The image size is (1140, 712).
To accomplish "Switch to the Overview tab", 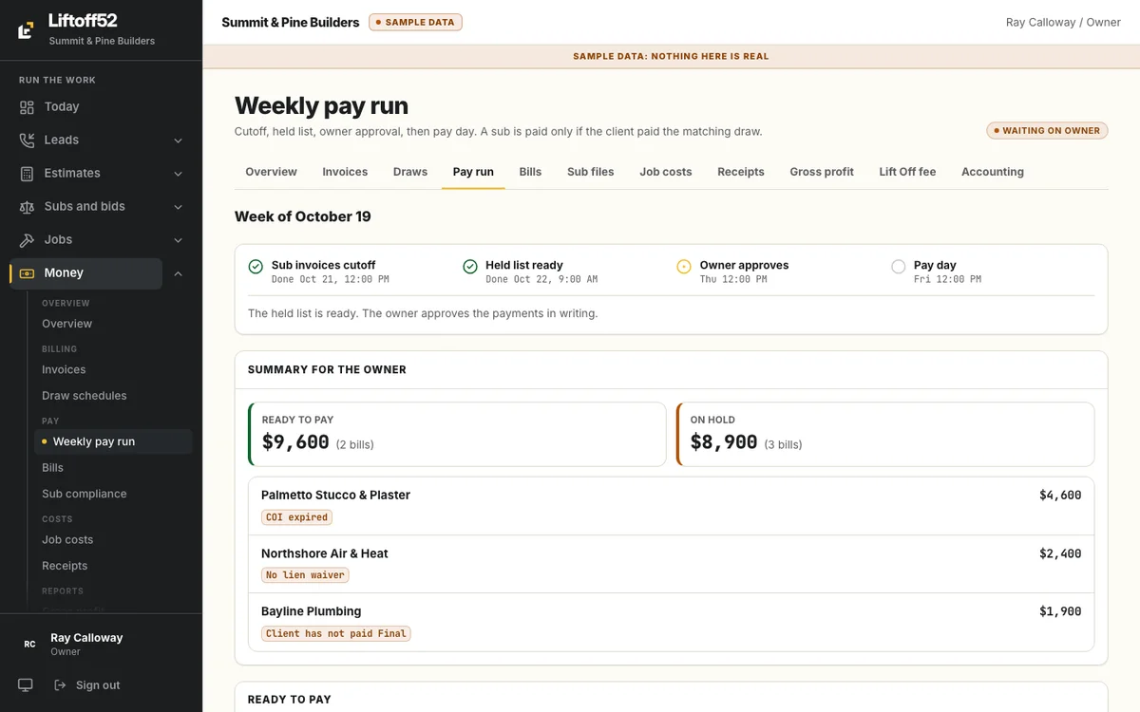I will coord(271,172).
